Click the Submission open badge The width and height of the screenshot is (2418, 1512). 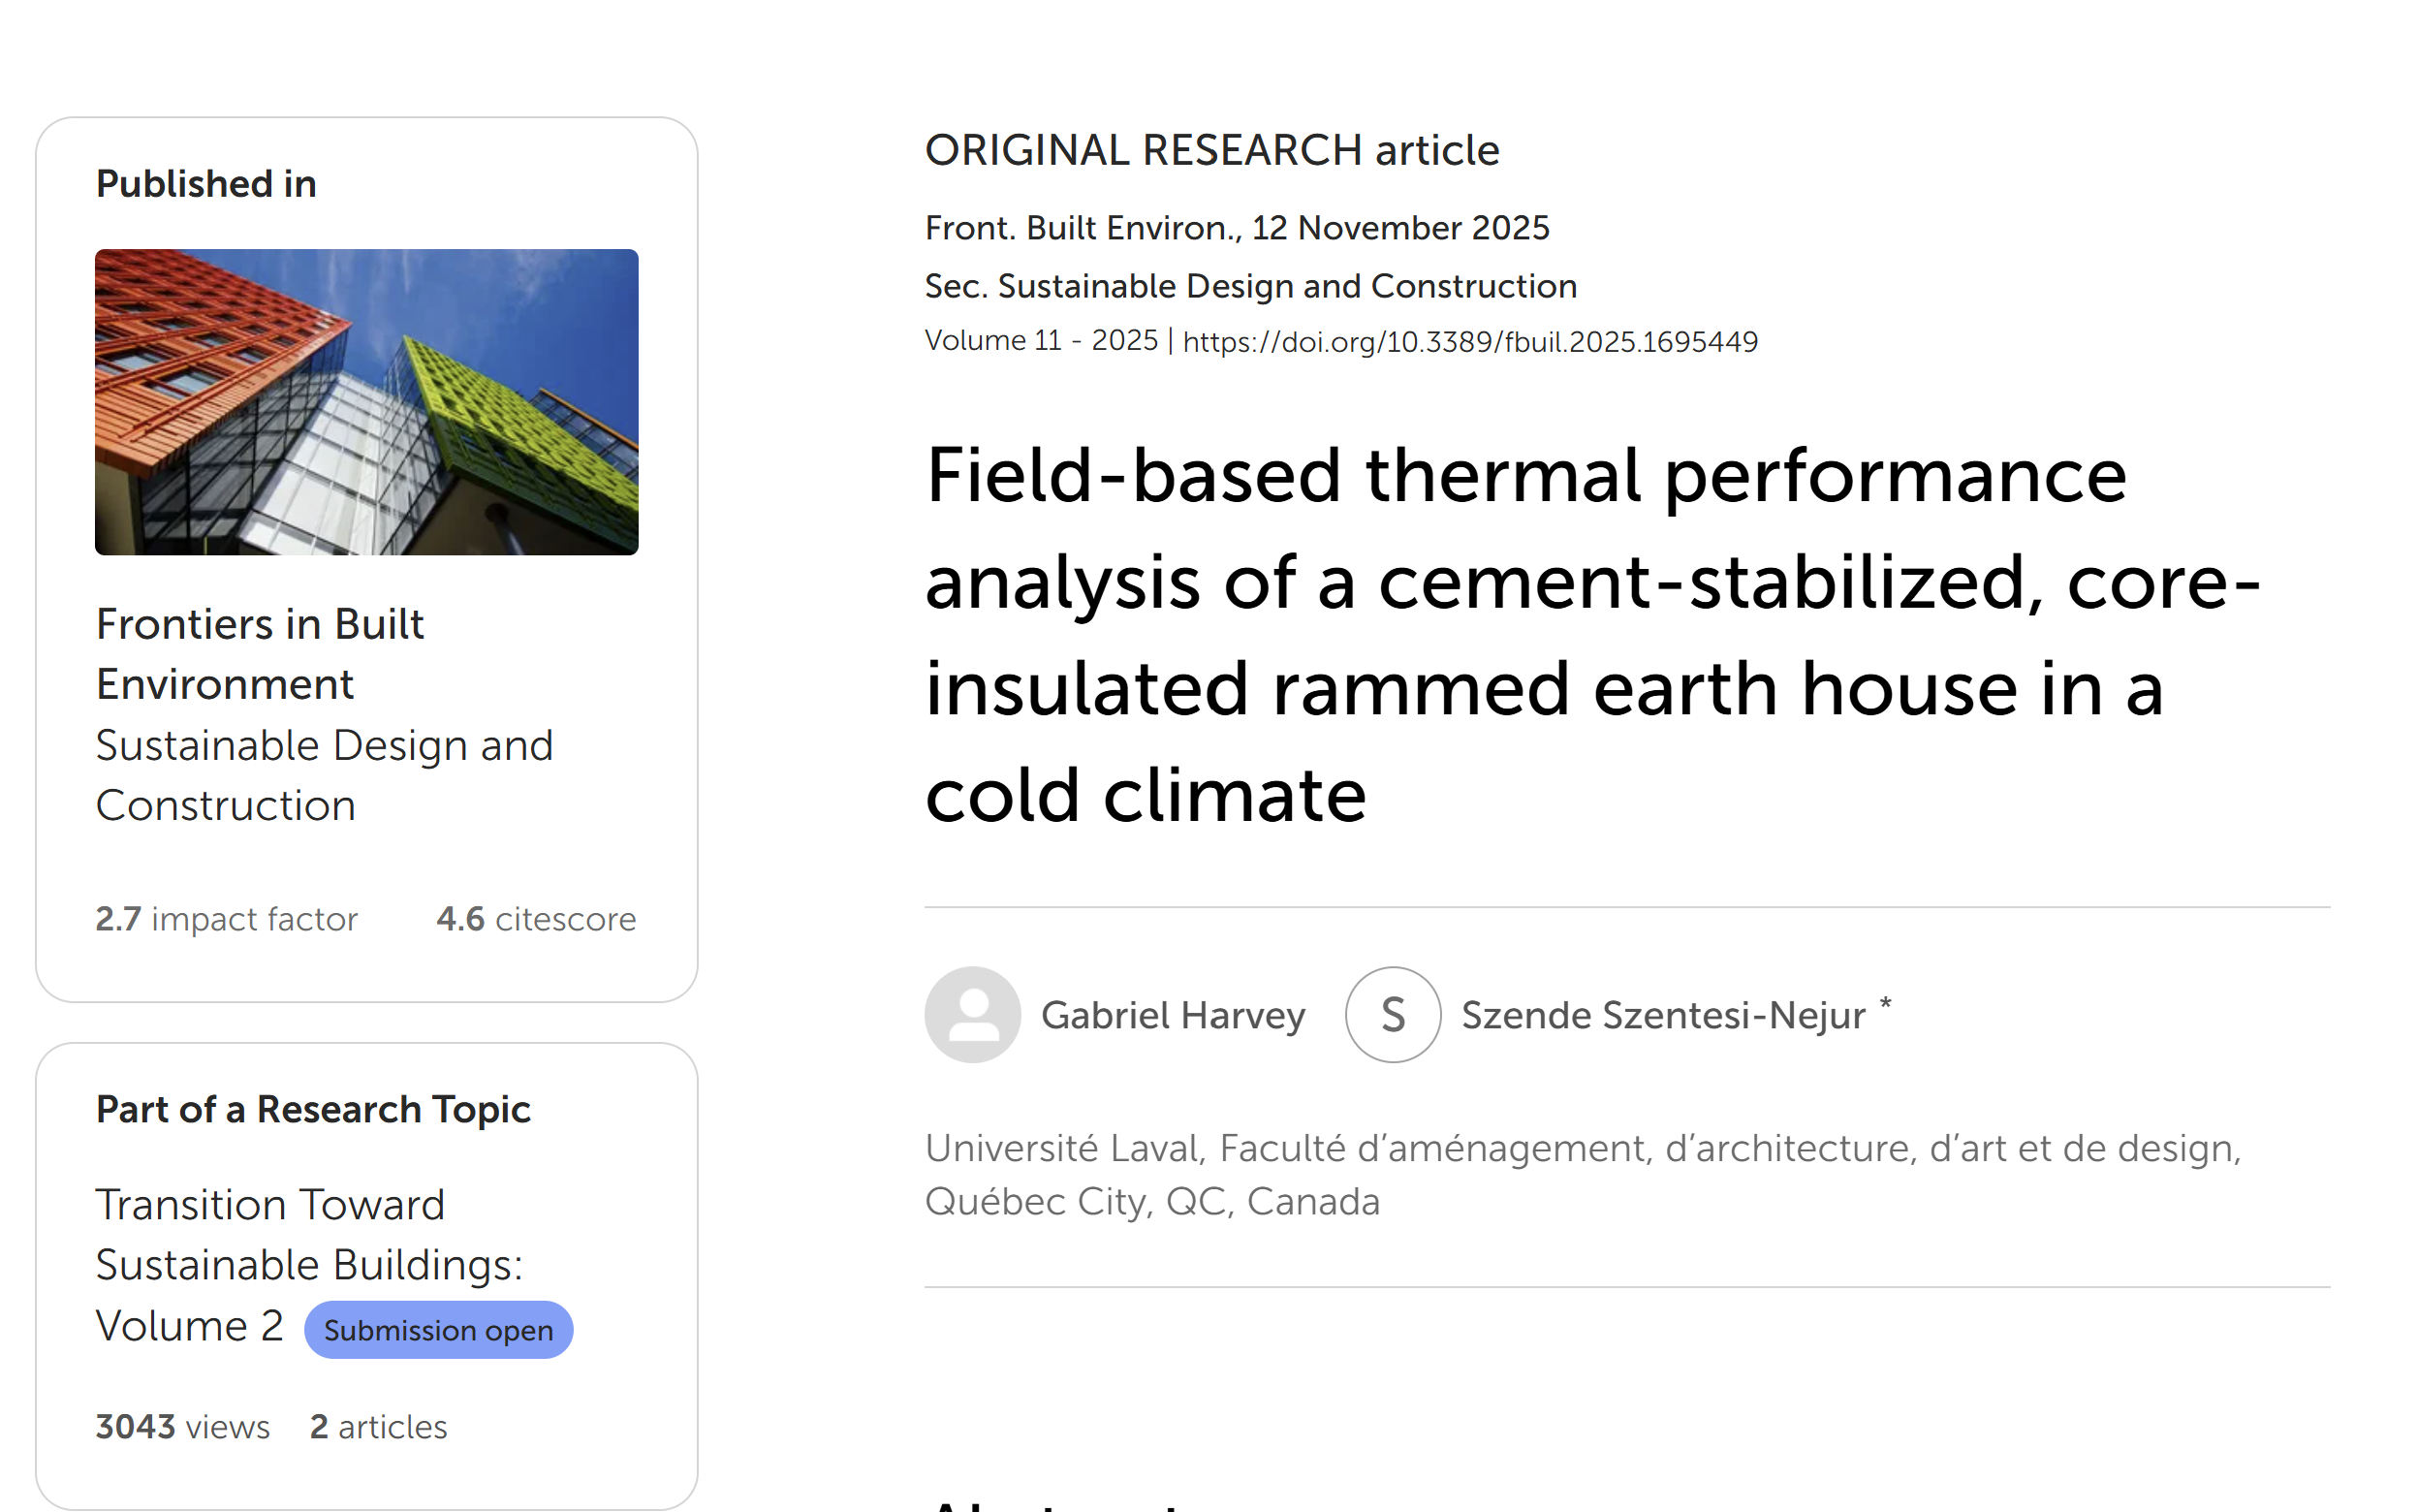tap(438, 1330)
